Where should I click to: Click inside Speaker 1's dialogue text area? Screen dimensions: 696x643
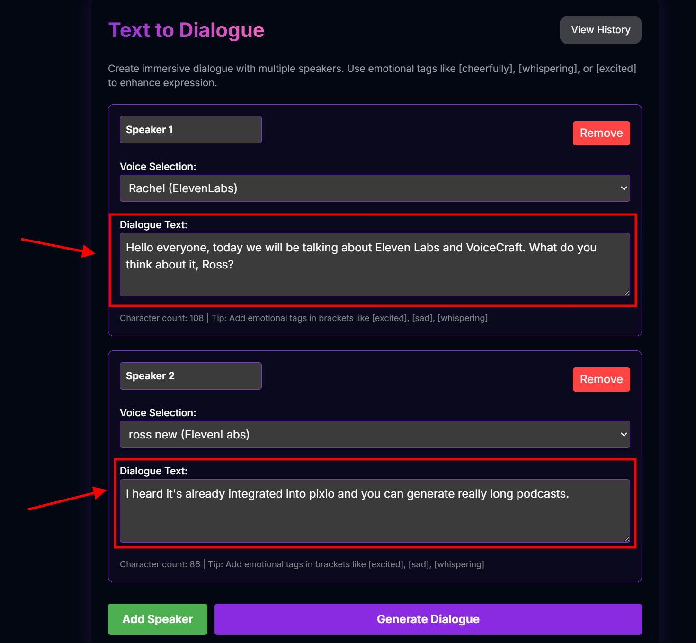pos(374,265)
